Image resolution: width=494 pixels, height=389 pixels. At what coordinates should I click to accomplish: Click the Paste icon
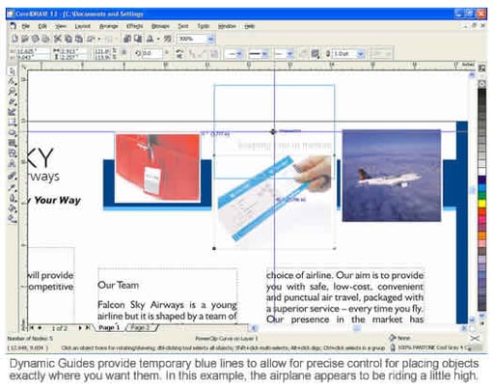tap(79, 39)
